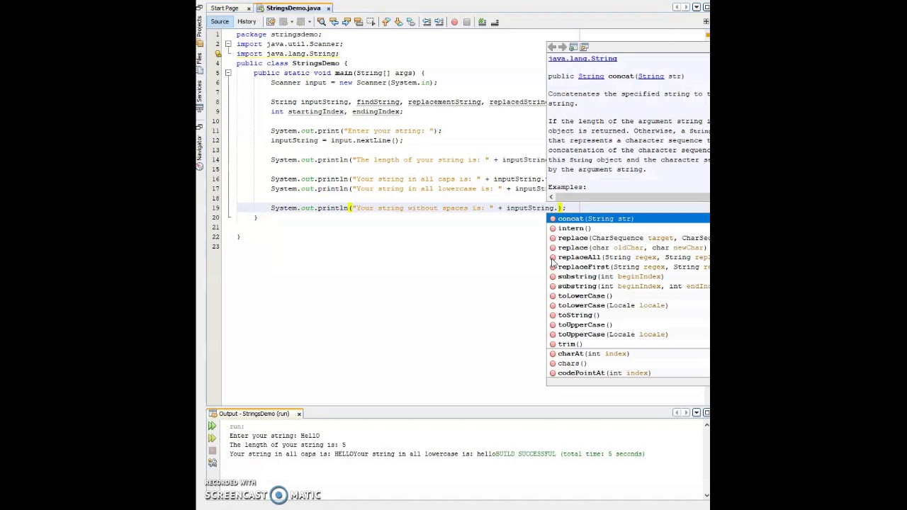Select trim() completion item
The image size is (907, 510).
click(x=628, y=344)
